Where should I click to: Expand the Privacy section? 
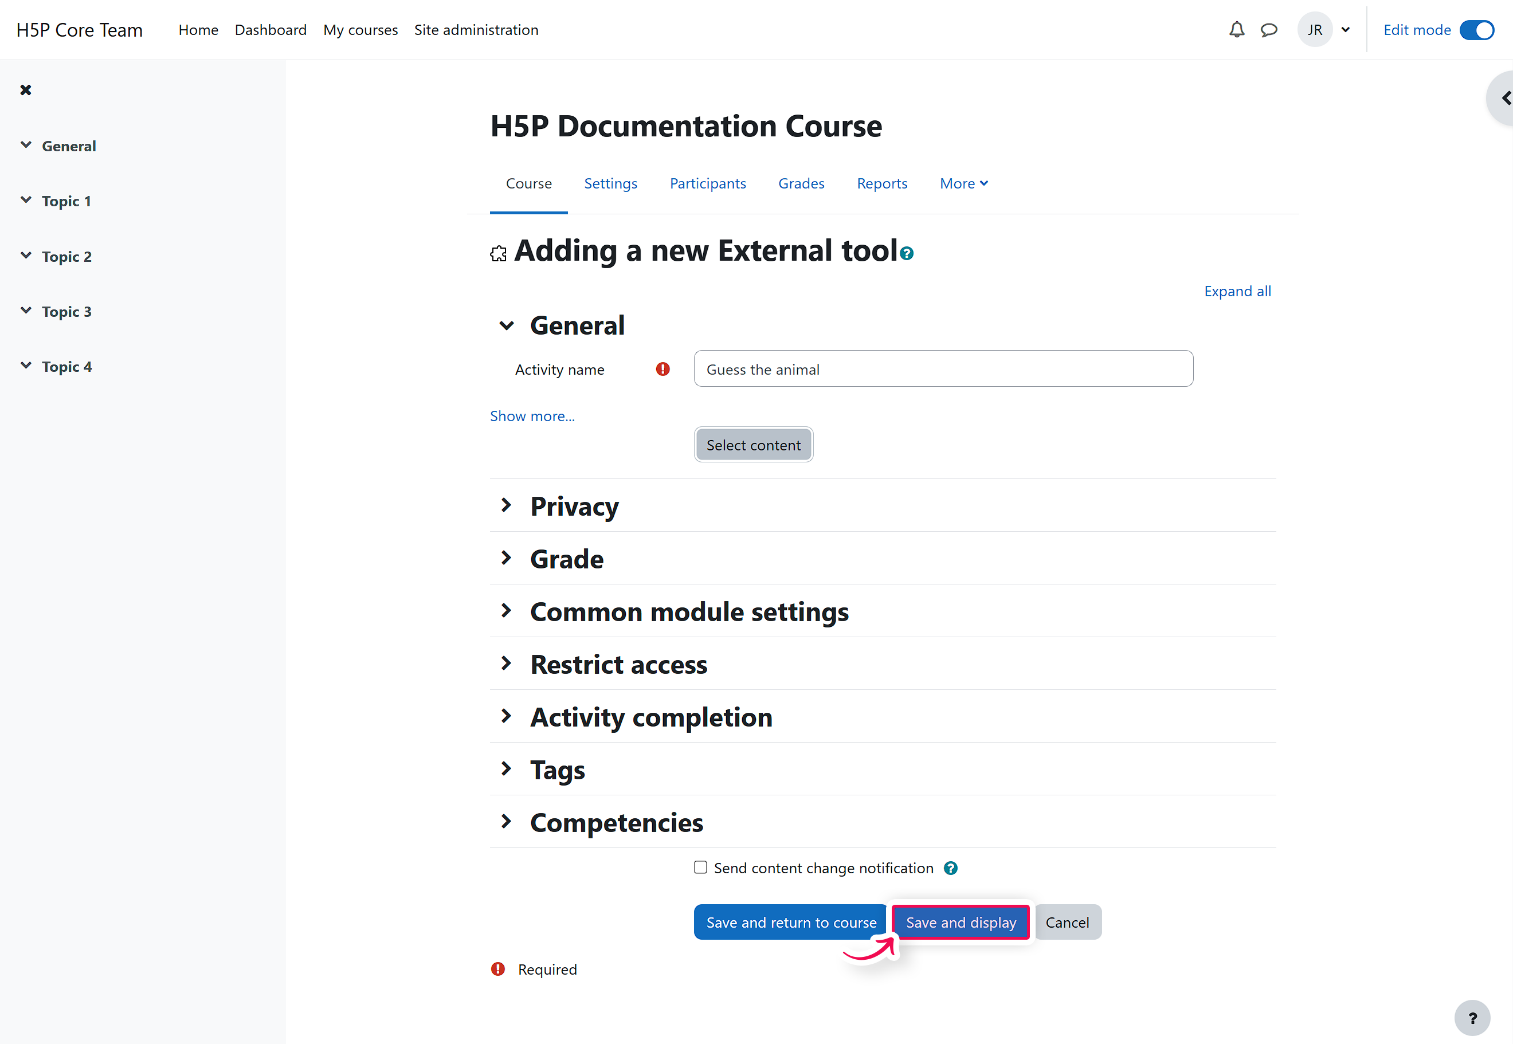coord(506,505)
